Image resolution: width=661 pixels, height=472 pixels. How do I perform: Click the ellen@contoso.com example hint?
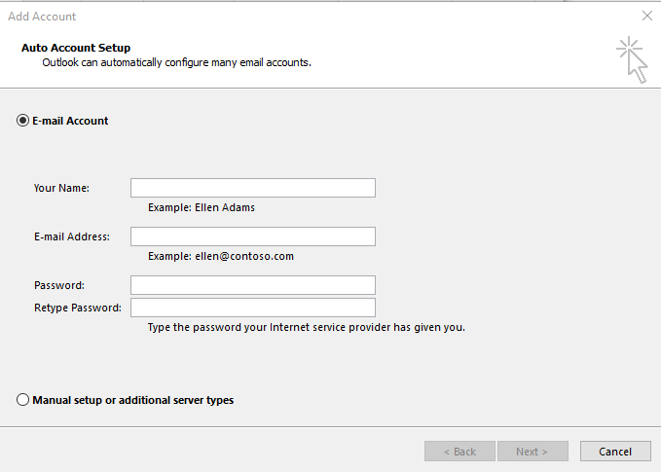(x=221, y=256)
